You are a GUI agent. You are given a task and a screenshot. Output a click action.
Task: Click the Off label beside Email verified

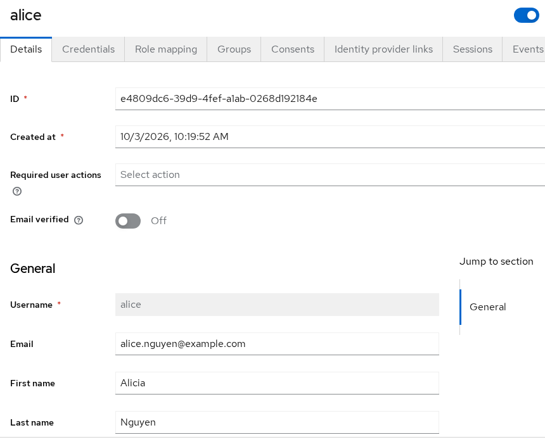pos(158,221)
